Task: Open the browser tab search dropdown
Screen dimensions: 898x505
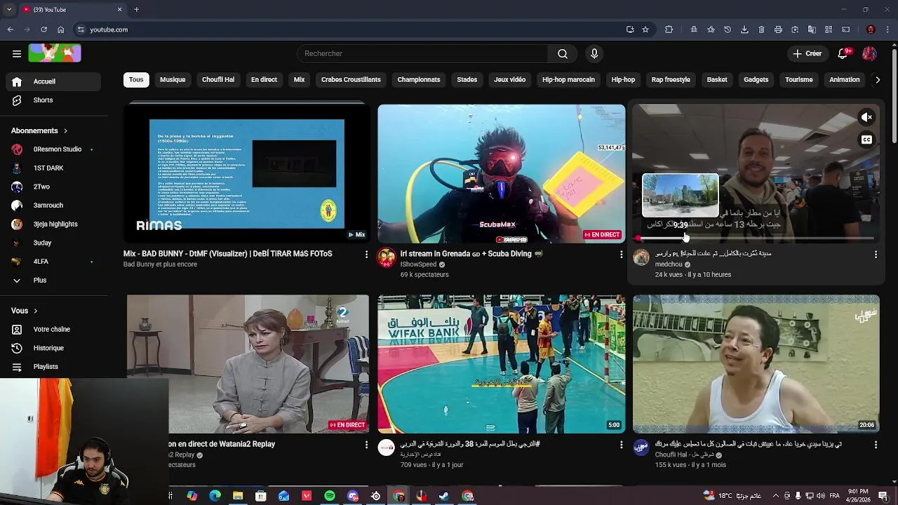Action: coord(9,9)
